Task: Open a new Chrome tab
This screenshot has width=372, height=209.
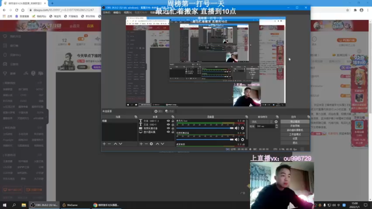Action: [52, 3]
